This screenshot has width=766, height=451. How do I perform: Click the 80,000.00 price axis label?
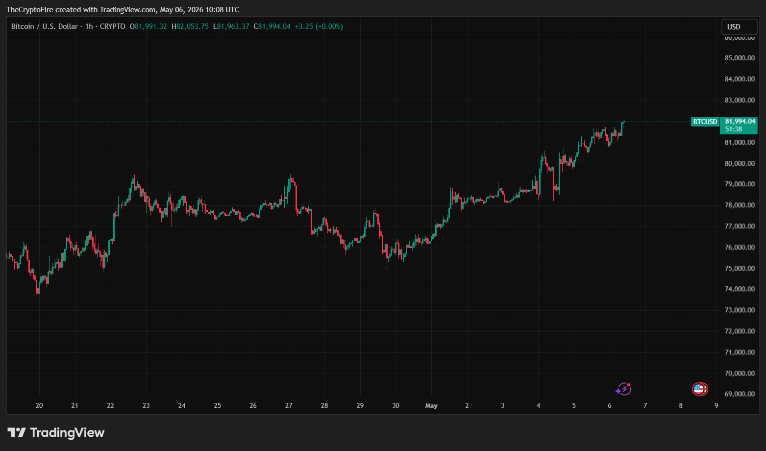[740, 163]
